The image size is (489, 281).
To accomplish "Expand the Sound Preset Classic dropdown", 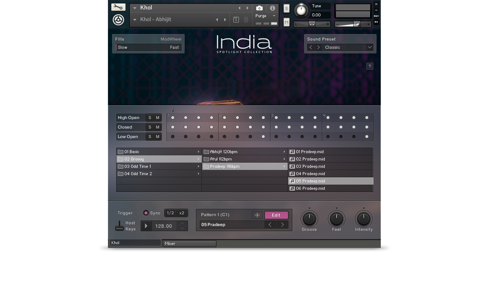I will [x=370, y=48].
